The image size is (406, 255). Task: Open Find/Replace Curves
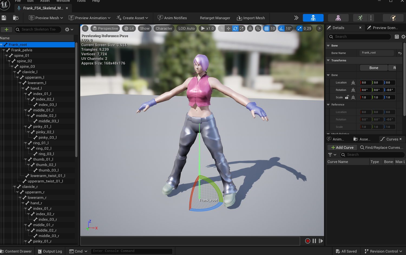381,147
